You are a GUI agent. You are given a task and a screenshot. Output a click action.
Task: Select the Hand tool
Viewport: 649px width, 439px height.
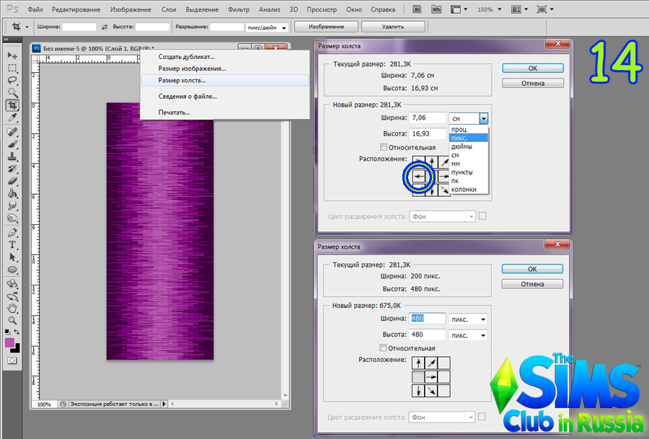pos(12,308)
